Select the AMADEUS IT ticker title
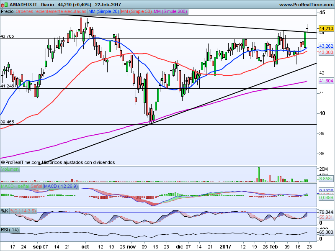 (23, 5)
